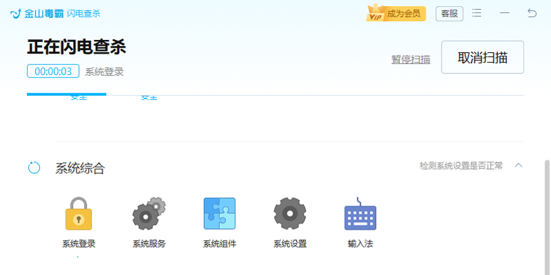The width and height of the screenshot is (551, 275).
Task: Click the 系统登录 status text beside timer
Action: (105, 72)
